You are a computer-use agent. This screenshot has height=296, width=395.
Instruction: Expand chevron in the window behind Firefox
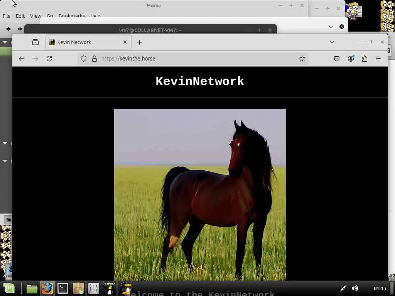point(331,27)
